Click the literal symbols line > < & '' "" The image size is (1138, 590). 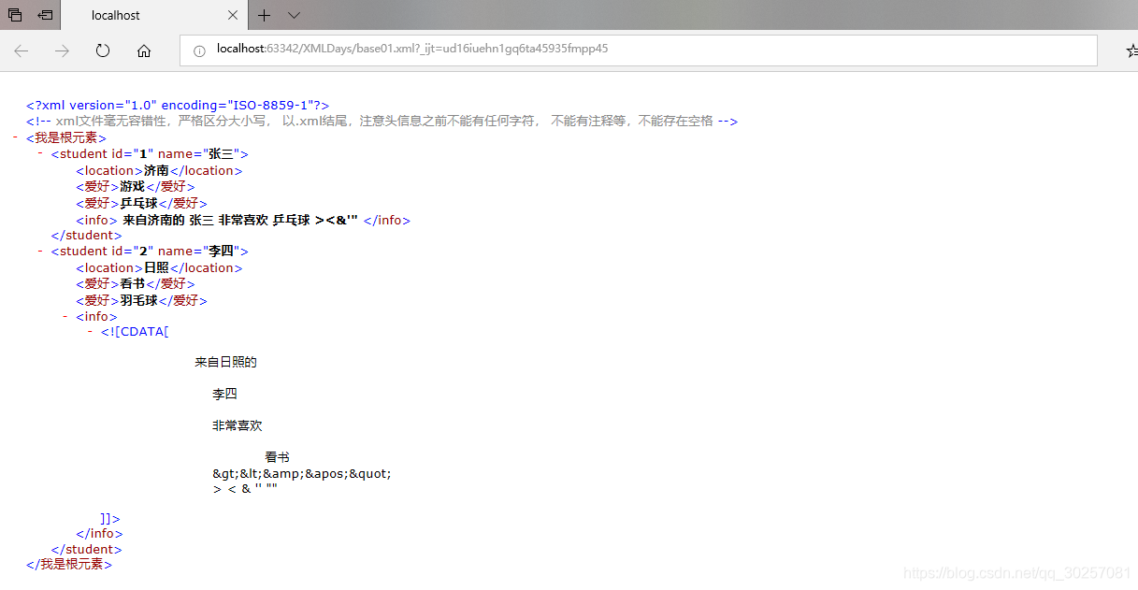point(245,488)
